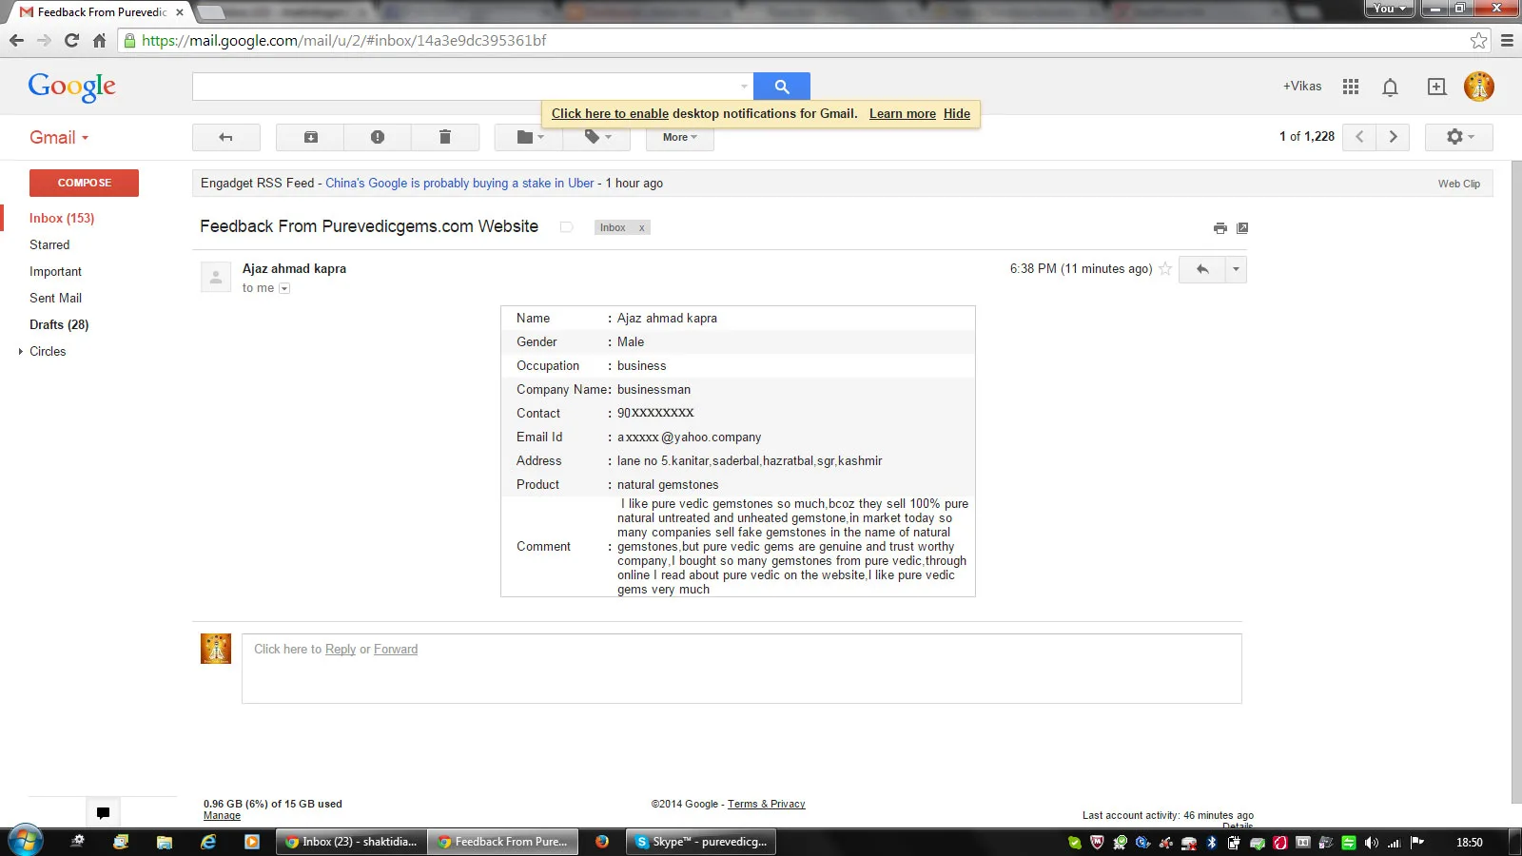The width and height of the screenshot is (1522, 856).
Task: Click the blue search button
Action: coord(782,87)
